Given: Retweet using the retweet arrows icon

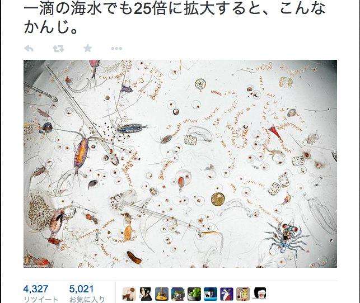Looking at the screenshot, I should (58, 49).
